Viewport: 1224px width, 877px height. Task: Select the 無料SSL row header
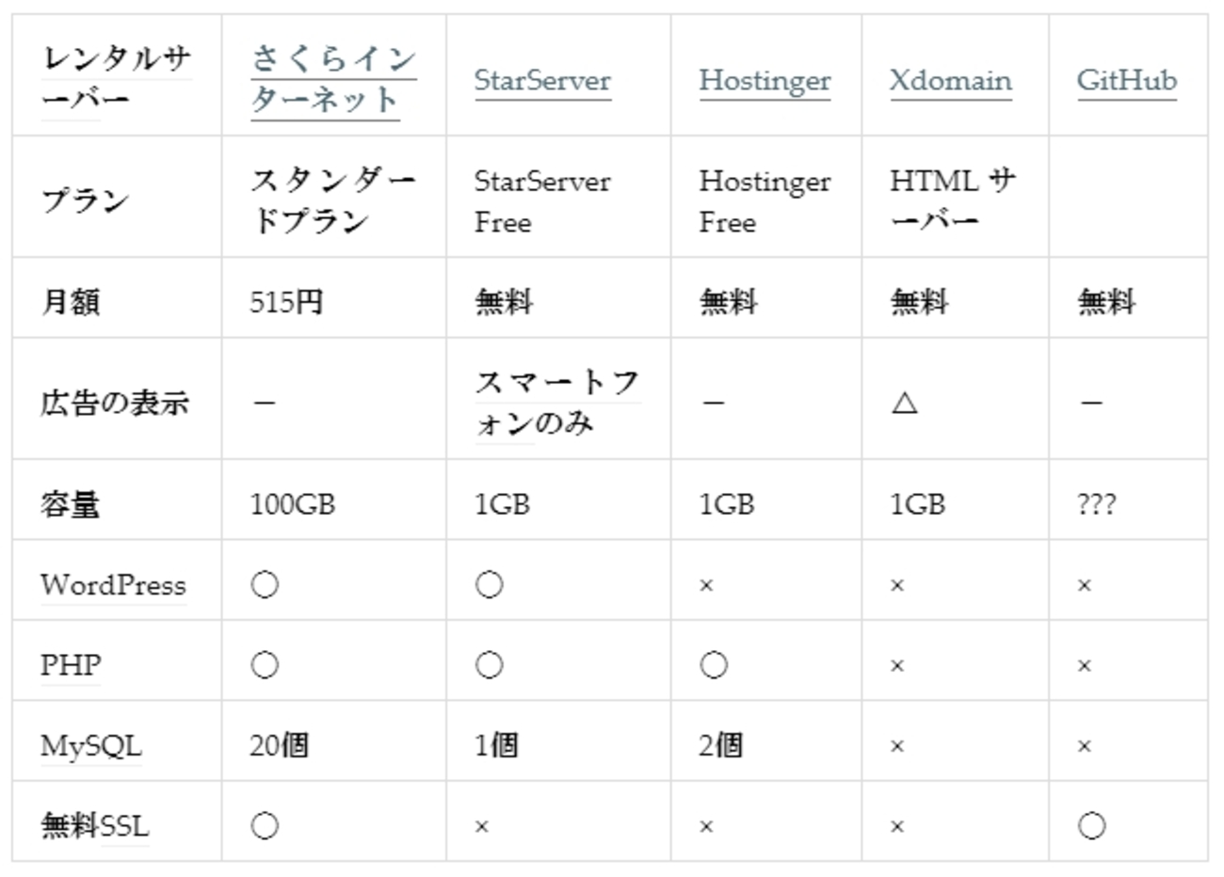point(94,826)
